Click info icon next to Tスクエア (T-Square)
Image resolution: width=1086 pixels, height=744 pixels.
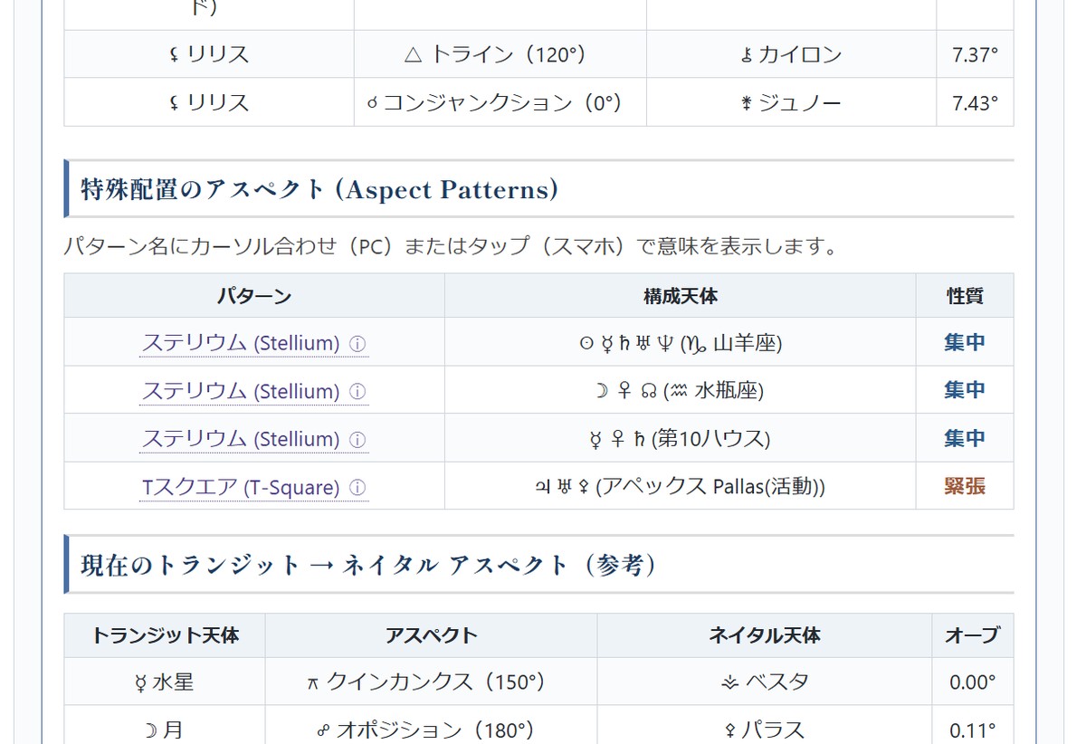pyautogui.click(x=357, y=488)
